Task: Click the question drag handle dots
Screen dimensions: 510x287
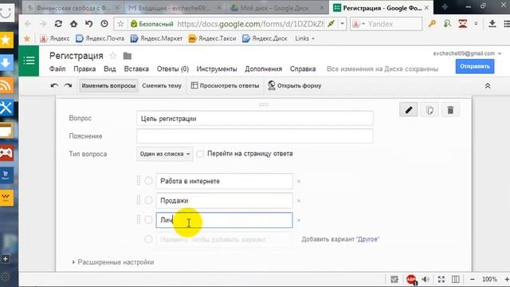Action: coord(264,104)
